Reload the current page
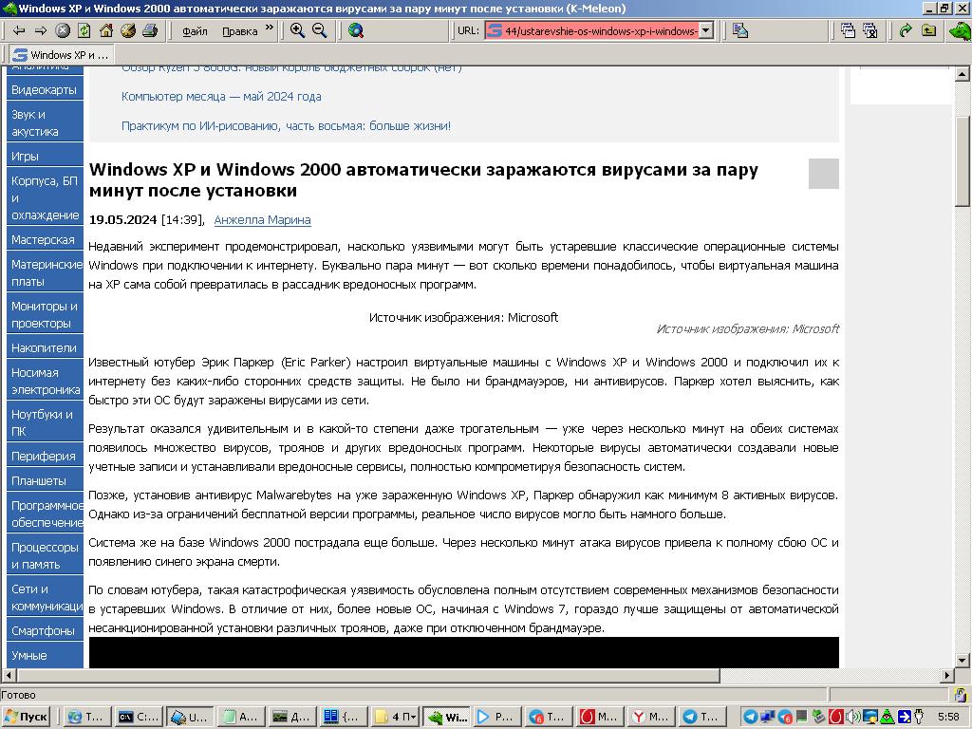The height and width of the screenshot is (729, 972). point(84,30)
